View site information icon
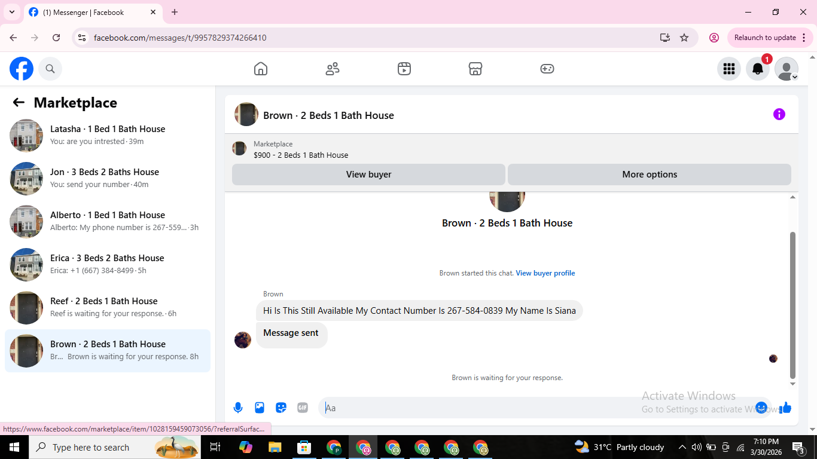This screenshot has height=459, width=817. 83,38
